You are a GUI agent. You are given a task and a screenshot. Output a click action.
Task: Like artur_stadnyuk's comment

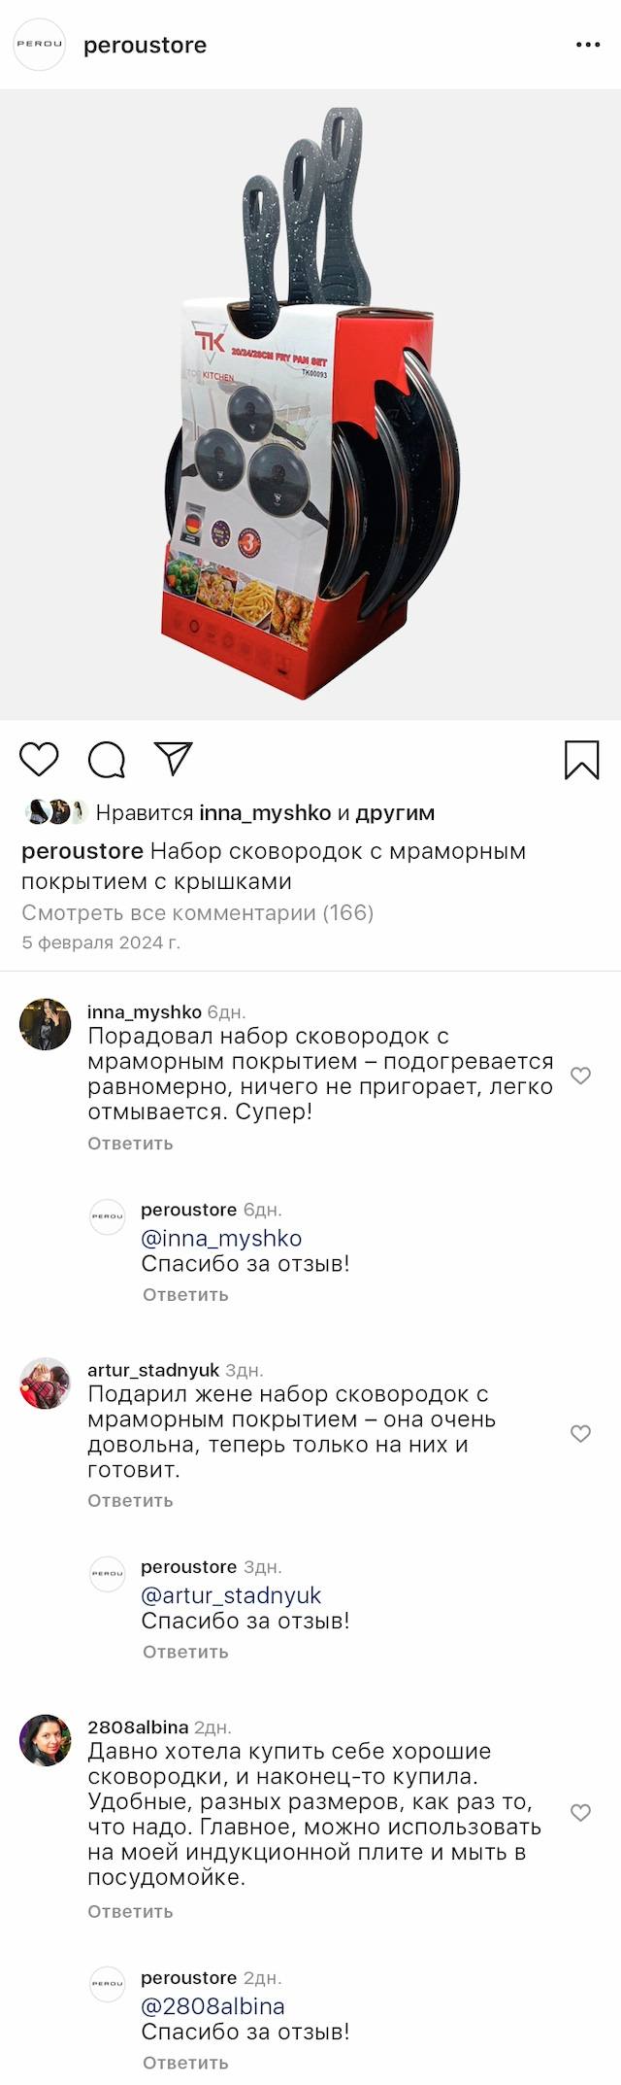580,1433
